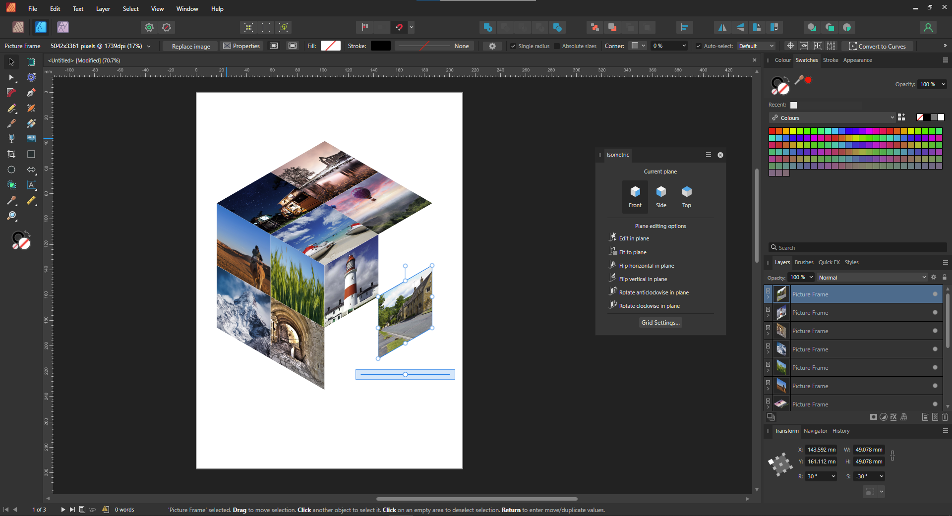Image resolution: width=952 pixels, height=516 pixels.
Task: Select the Pencil tool
Action: click(11, 108)
